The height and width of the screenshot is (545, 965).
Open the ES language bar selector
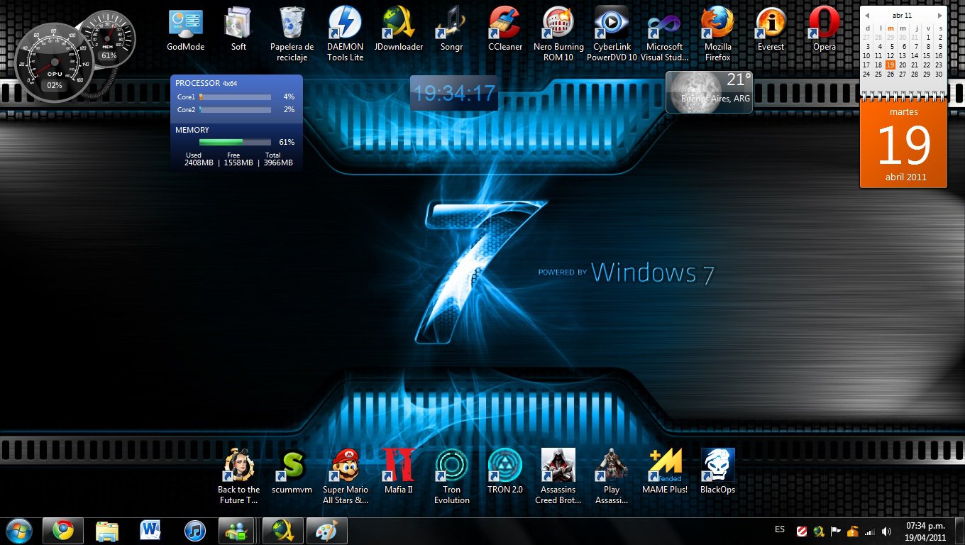(780, 530)
